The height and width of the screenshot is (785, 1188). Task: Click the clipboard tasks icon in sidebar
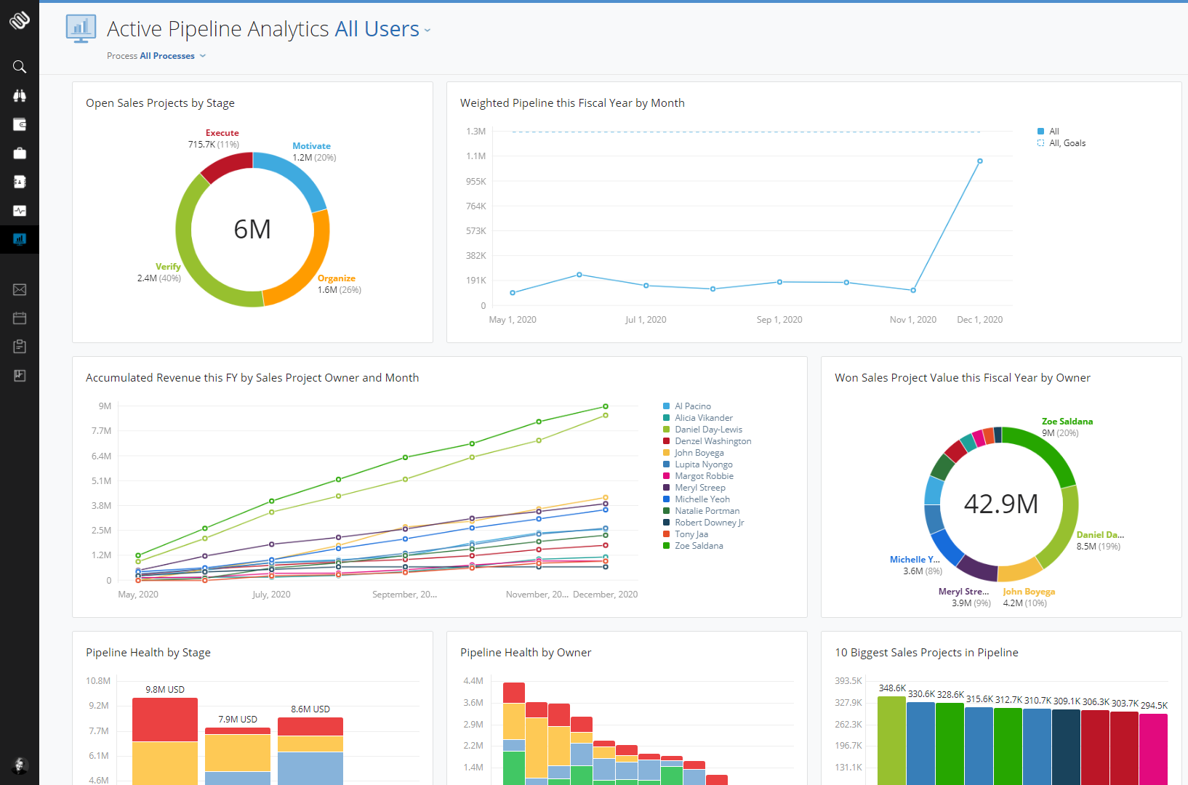20,347
